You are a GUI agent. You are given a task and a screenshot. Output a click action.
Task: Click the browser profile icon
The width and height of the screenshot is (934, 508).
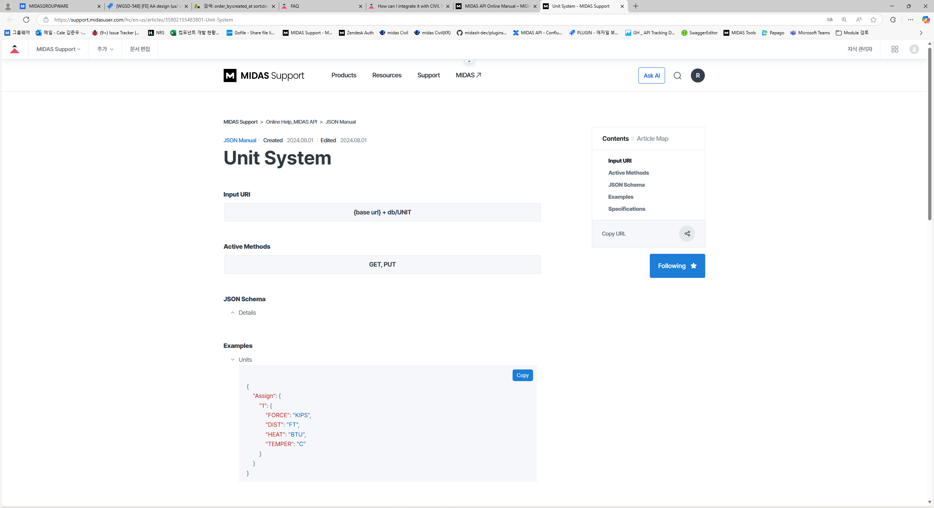8,6
